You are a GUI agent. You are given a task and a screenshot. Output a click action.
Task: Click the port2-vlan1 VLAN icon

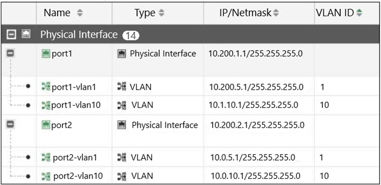pos(46,157)
